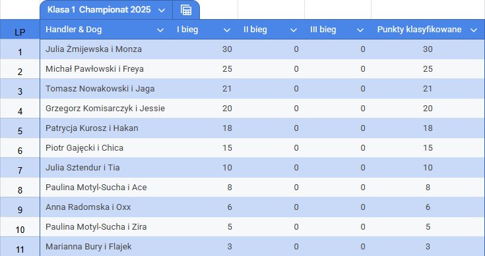Open the I bieg column dropdown arrow
The image size is (485, 256).
(227, 30)
